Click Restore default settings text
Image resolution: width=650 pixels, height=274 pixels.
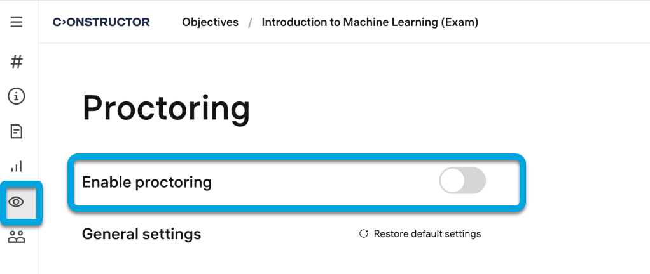427,234
